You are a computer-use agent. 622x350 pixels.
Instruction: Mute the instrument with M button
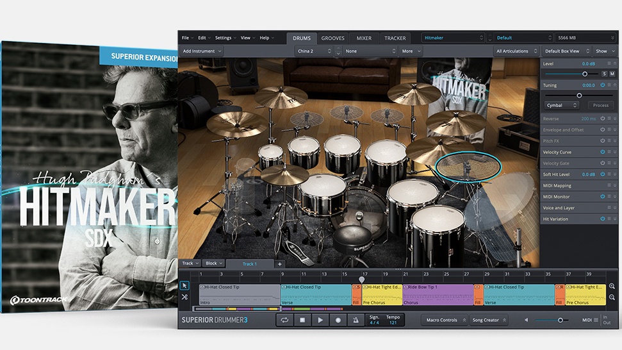(612, 74)
